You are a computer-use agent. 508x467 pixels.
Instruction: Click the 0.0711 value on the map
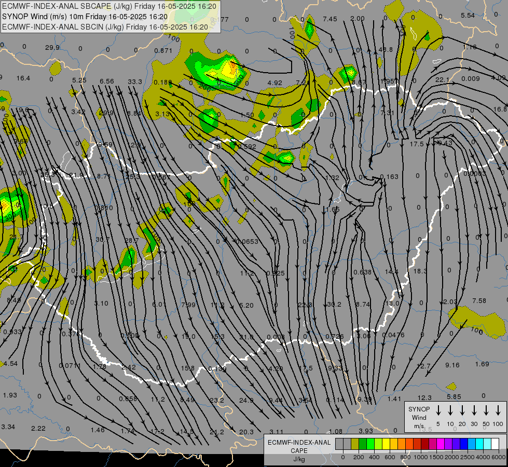(70, 366)
